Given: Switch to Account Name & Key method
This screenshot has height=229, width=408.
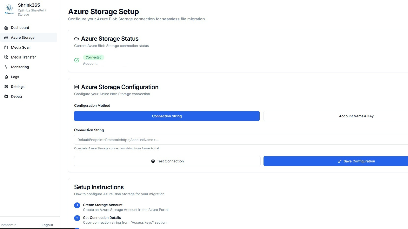Looking at the screenshot, I should [336, 116].
